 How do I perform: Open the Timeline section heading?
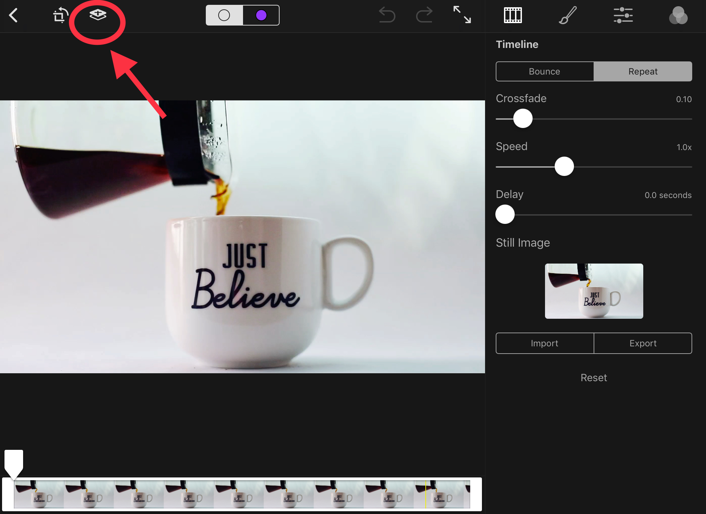tap(517, 44)
